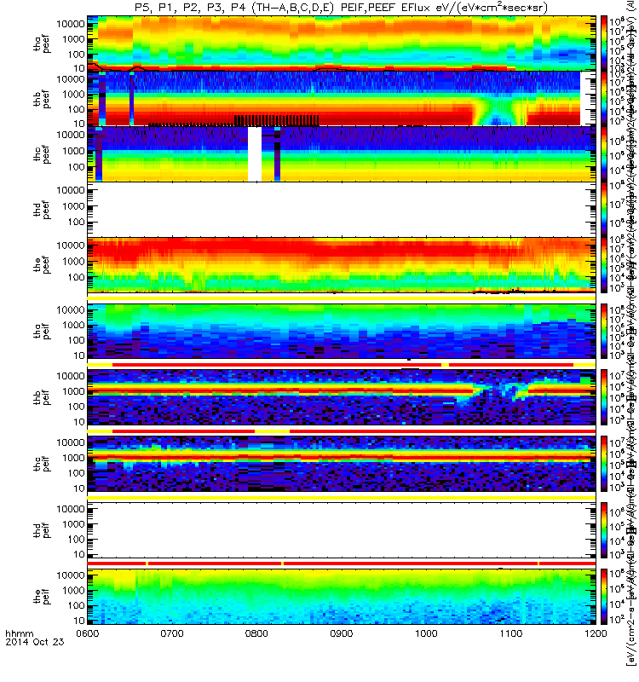Screen dimensions: 639x682
Task: Click the '2014 Oct 23' date label
Action: [35, 642]
